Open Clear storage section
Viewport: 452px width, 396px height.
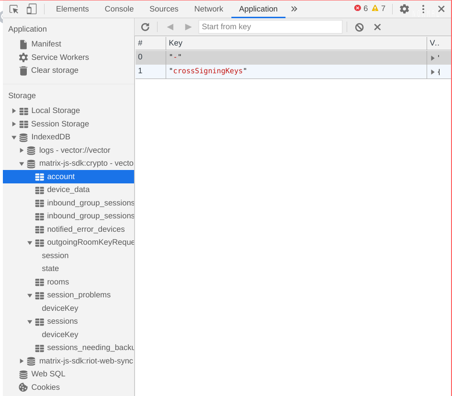[x=55, y=70]
